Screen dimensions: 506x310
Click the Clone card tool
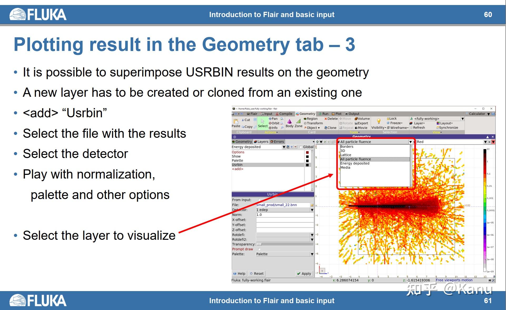click(330, 128)
